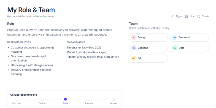
Task: Click Who I collaborate with day-to-day text
Action: coord(149,28)
